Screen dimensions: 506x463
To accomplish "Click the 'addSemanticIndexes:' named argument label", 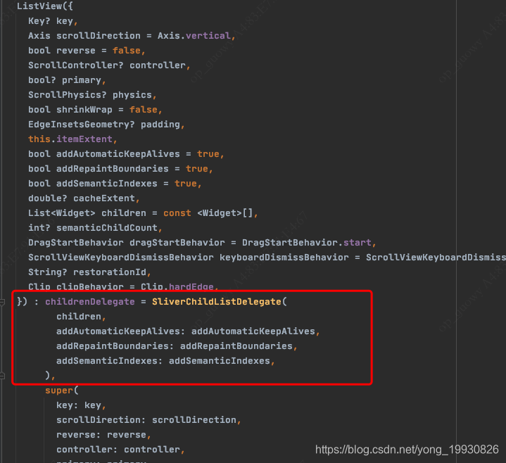I will pos(109,361).
